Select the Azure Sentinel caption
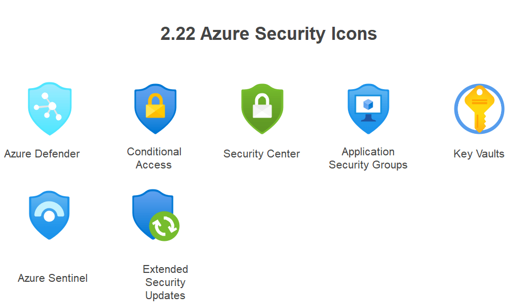 pos(52,278)
